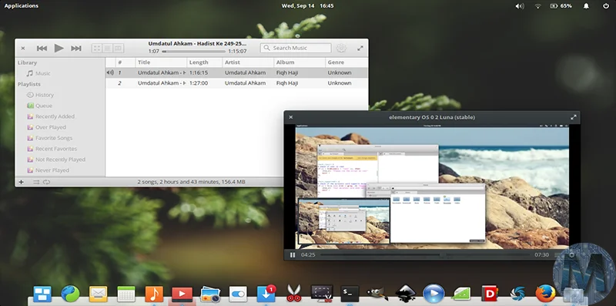Toggle repeat mode in the Music player
Screen dimensions: 616x306
46,182
